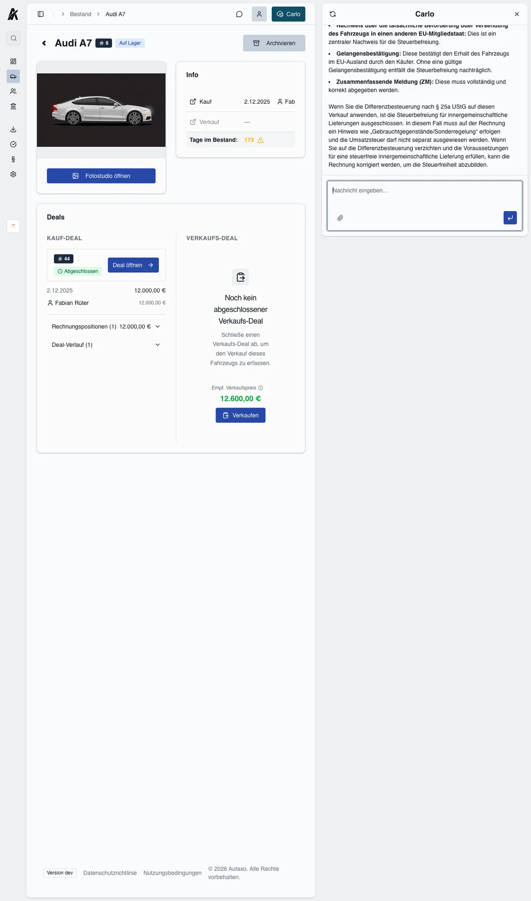This screenshot has height=901, width=531.
Task: Click the small floating widget icon in sidebar
Action: pos(13,226)
